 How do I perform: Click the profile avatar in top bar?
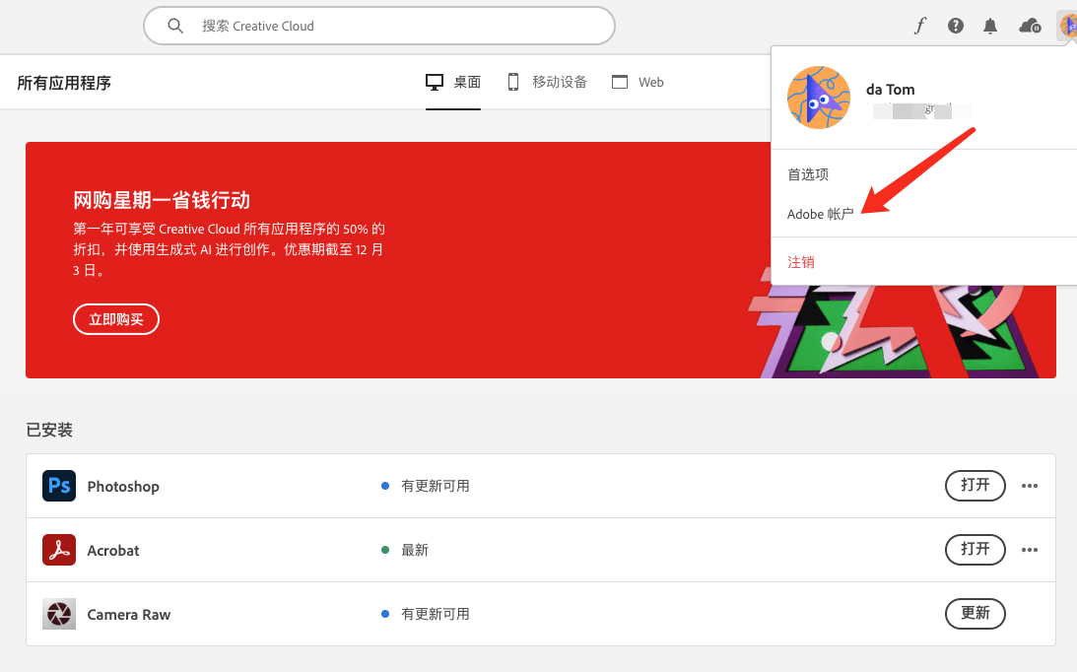pos(1068,26)
